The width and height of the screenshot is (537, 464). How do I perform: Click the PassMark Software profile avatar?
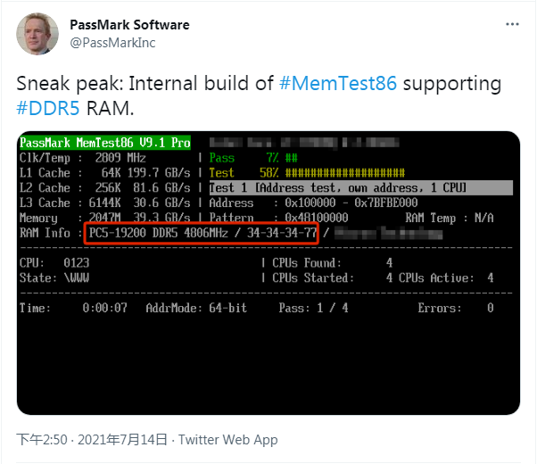pyautogui.click(x=38, y=34)
